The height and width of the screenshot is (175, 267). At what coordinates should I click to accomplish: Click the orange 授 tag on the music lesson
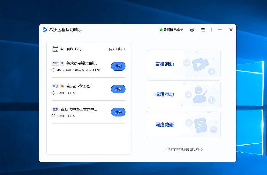[x=62, y=86]
